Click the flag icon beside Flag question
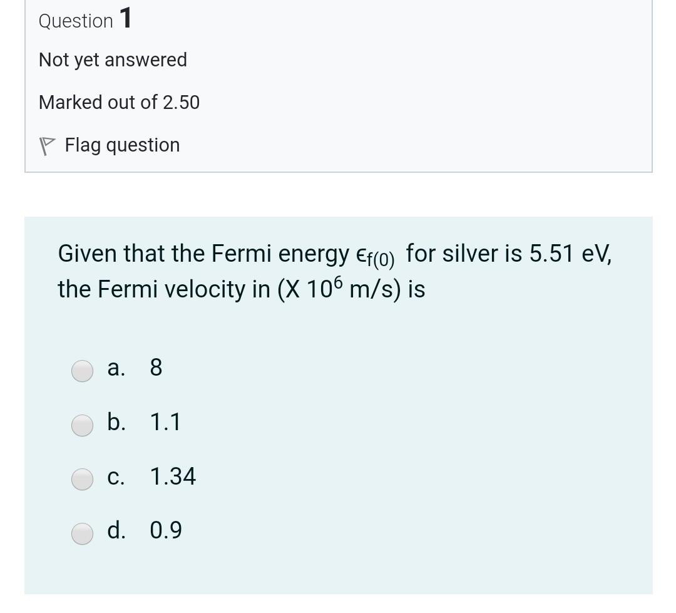Screen dimensions: 676x613 pos(47,146)
